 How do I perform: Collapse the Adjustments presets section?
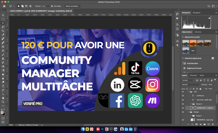click(x=183, y=37)
